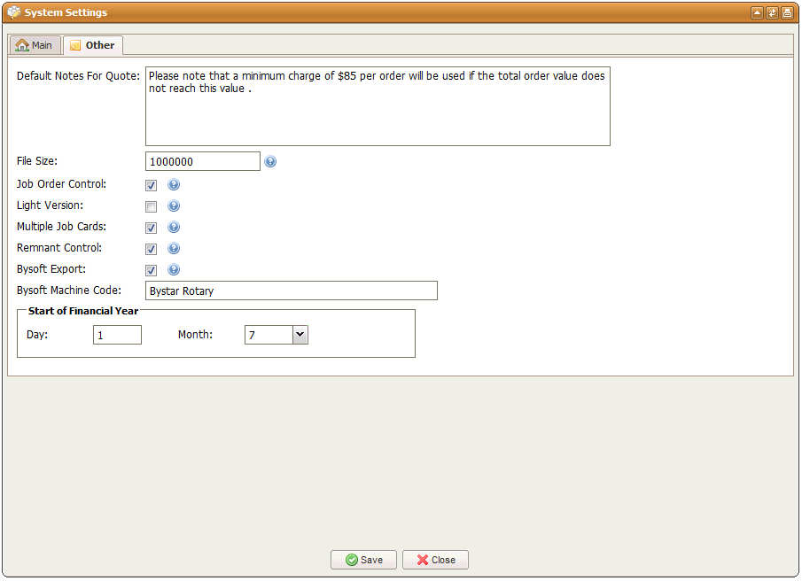Click help icon next to Light Version

pos(174,206)
